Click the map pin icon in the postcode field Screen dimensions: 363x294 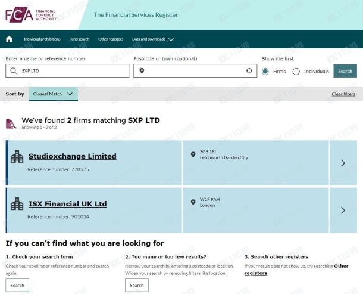142,71
